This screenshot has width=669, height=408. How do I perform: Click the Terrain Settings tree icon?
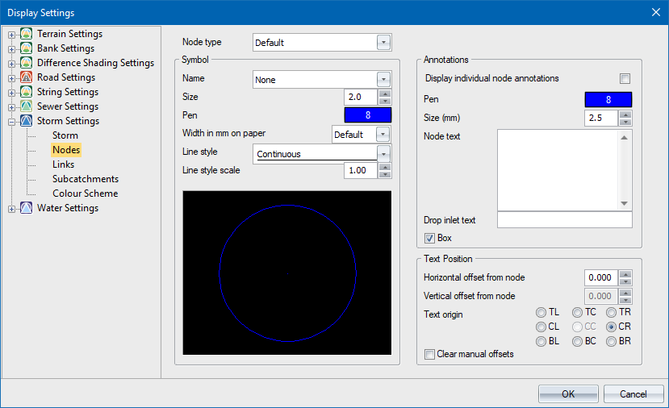click(27, 34)
